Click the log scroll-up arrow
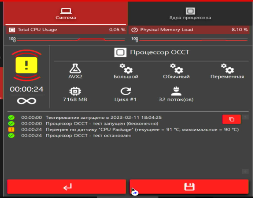Image resolution: width=253 pixels, height=198 pixels. click(x=245, y=117)
